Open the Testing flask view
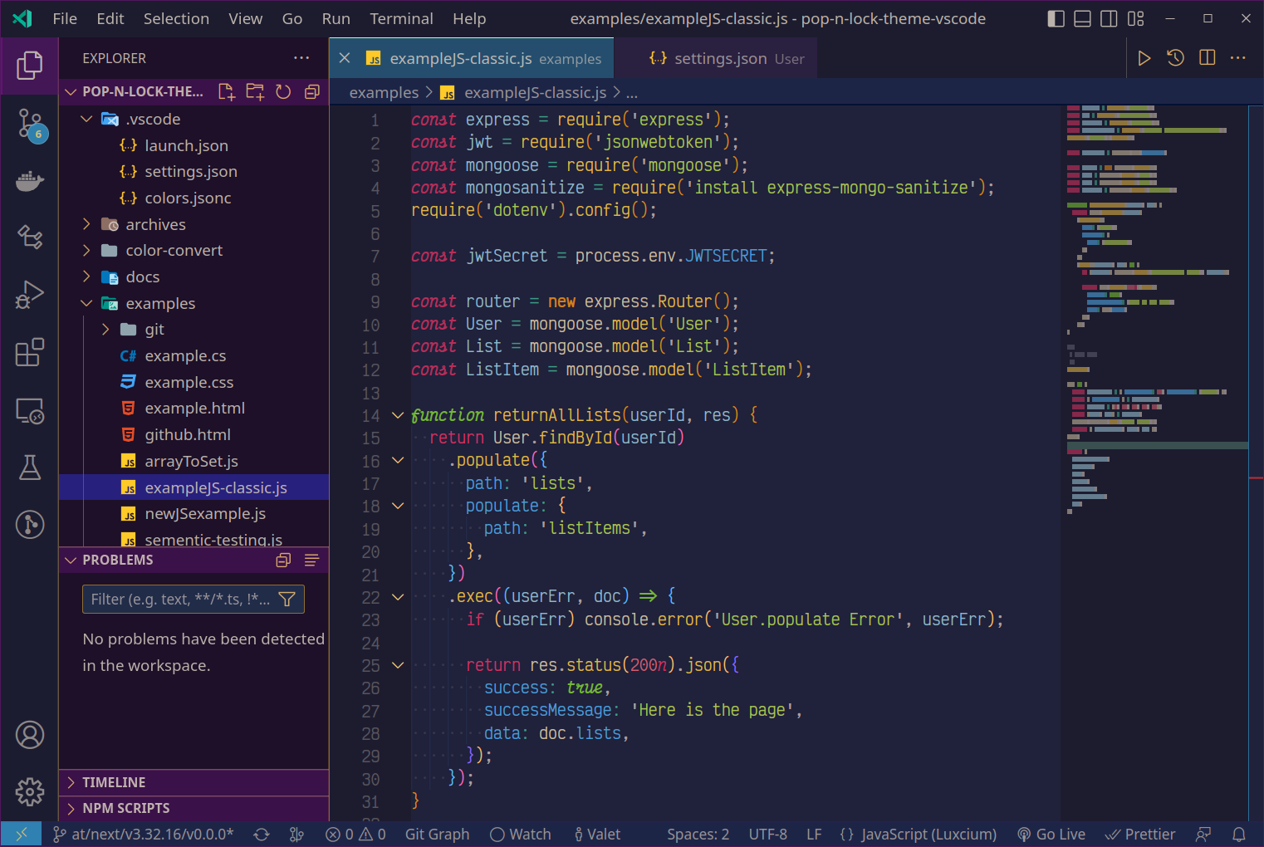This screenshot has height=847, width=1264. [29, 468]
